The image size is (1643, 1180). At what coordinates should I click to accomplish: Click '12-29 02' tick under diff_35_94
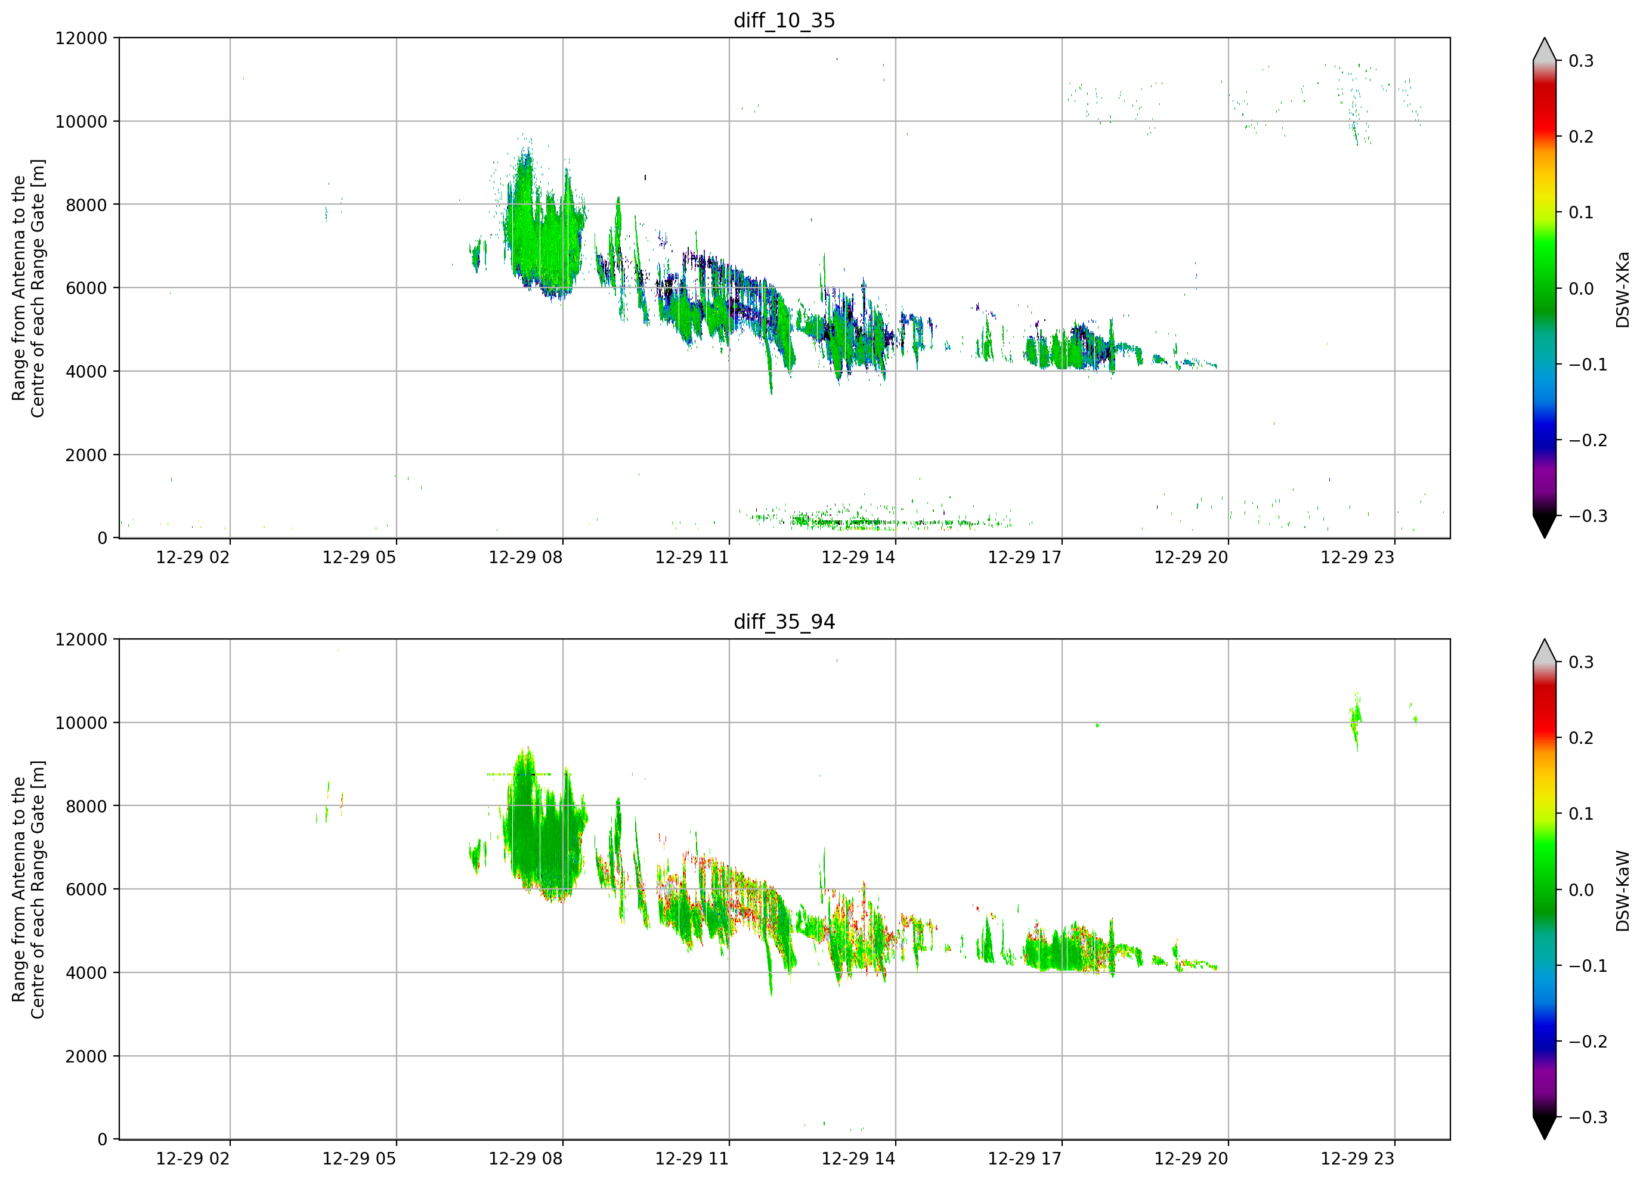click(x=193, y=1159)
